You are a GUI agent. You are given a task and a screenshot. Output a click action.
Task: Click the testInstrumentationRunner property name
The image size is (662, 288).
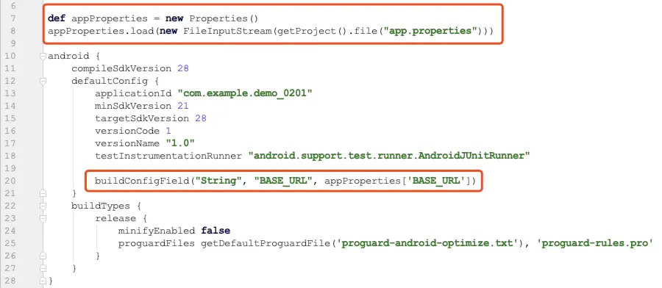pos(168,156)
